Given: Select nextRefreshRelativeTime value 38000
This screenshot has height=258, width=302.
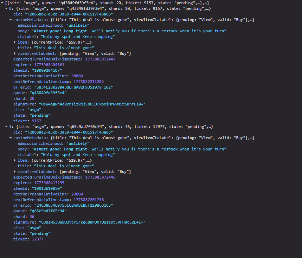Looking at the screenshot, I should coord(77,76).
